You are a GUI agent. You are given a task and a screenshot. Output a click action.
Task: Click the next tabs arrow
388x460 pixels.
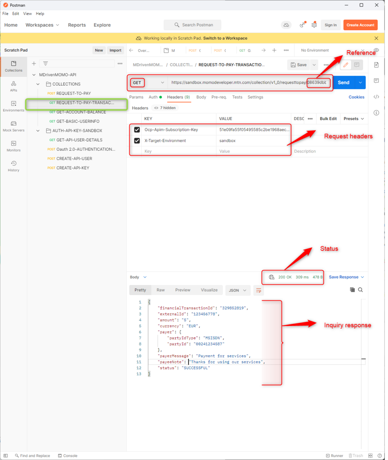point(263,50)
